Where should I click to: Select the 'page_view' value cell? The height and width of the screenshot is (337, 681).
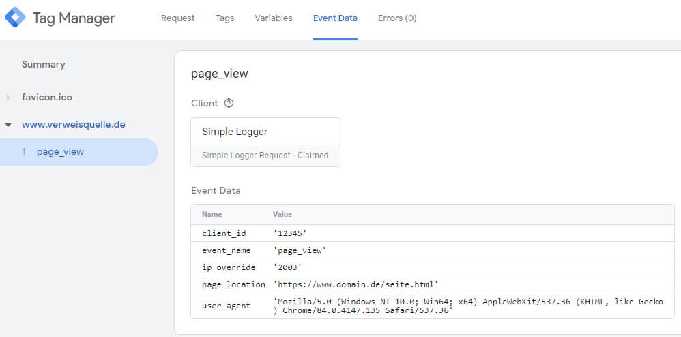click(x=300, y=250)
